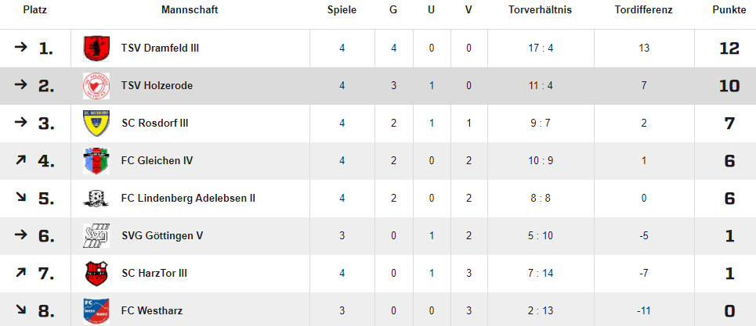Click the up-trend arrow beside rank 4

(x=20, y=160)
